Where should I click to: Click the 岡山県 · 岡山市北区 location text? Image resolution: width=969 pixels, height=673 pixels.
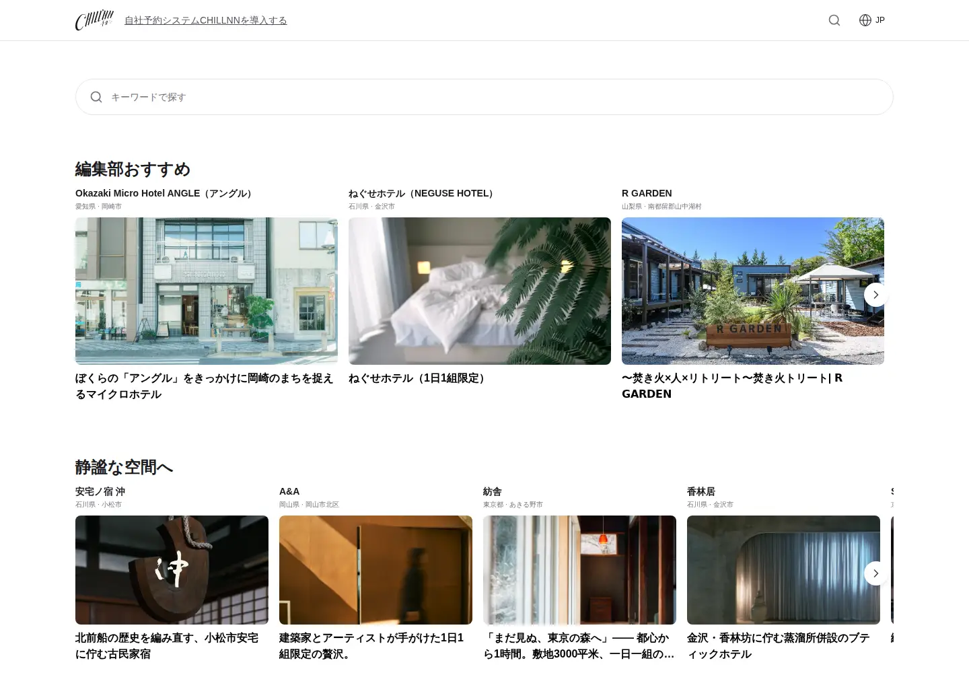coord(309,505)
